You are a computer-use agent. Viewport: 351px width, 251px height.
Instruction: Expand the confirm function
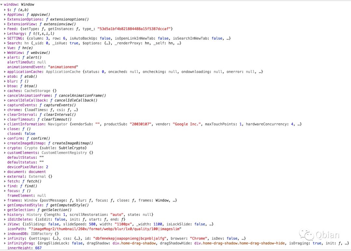point(5,139)
